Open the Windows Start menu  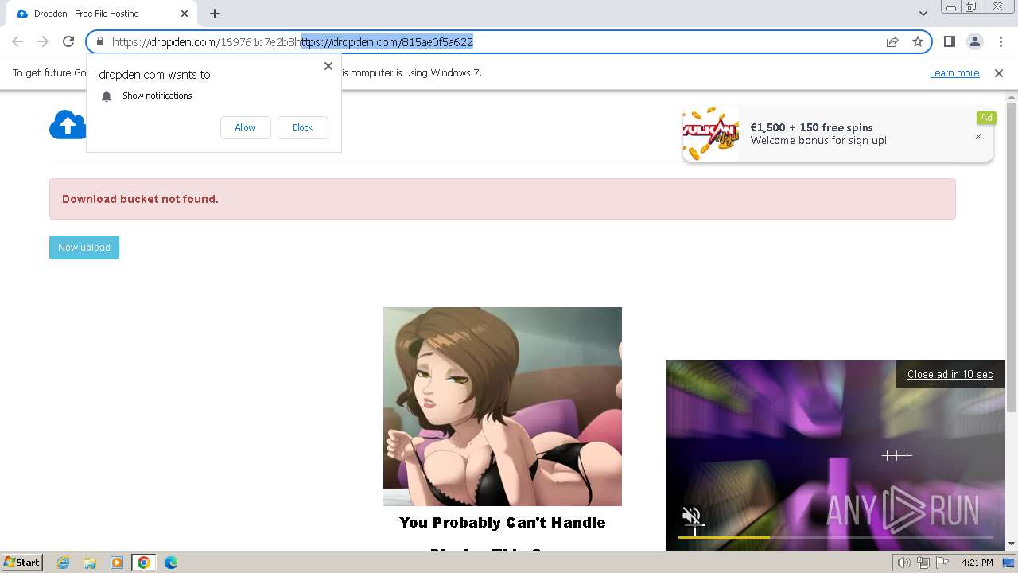(x=21, y=563)
